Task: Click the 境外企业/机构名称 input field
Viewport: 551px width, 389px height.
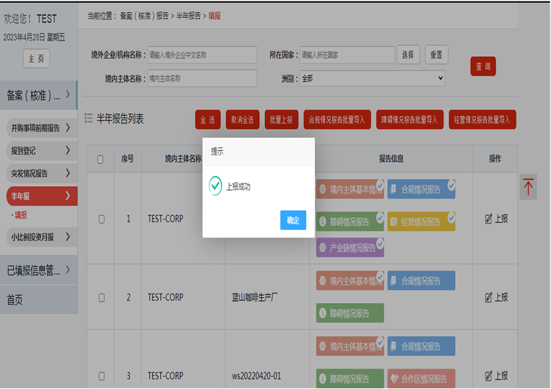Action: tap(201, 55)
